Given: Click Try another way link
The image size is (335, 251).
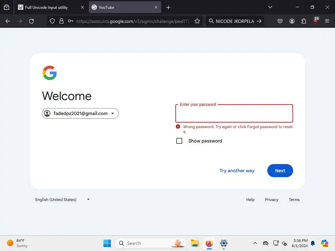Looking at the screenshot, I should [x=237, y=171].
